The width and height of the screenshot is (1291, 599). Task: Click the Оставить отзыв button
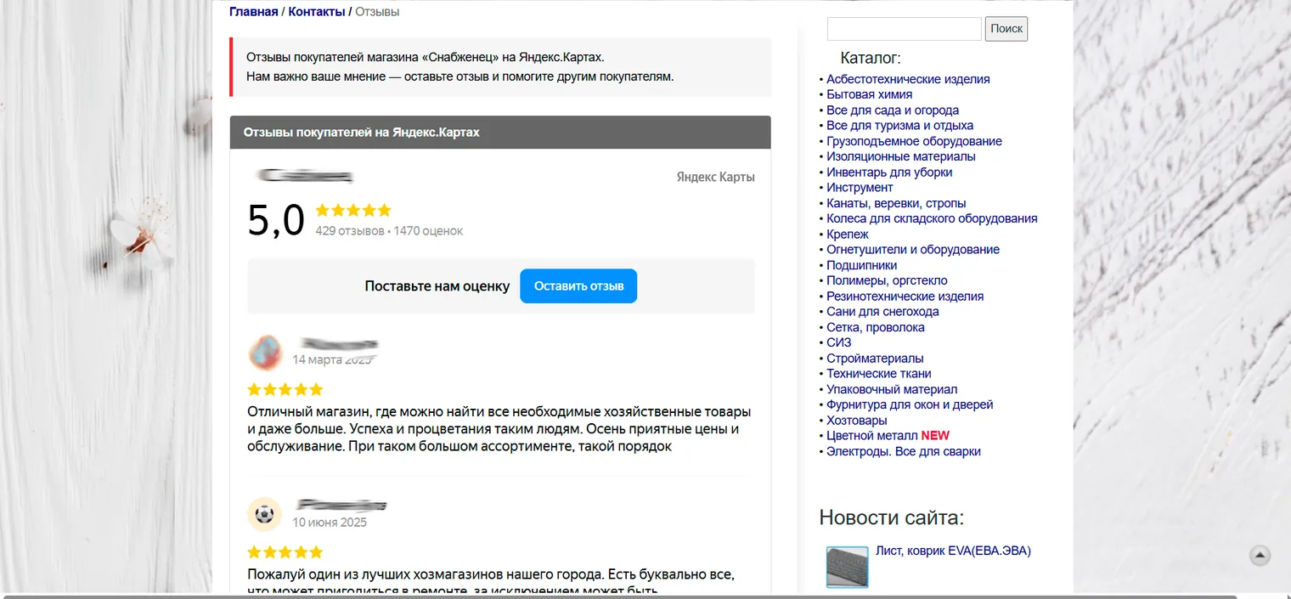[x=578, y=286]
